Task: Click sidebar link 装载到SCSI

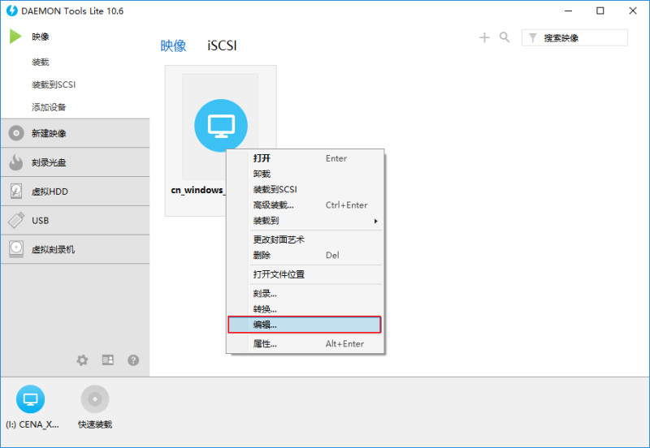Action: click(54, 84)
